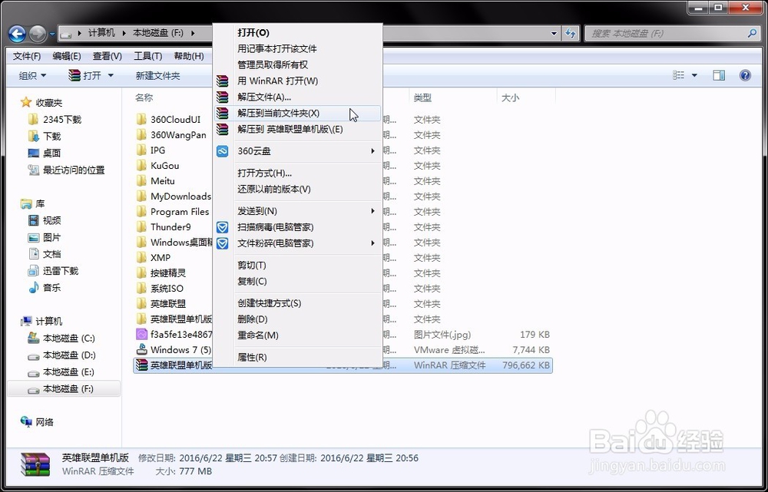Click the 新建文件夹 button

point(157,75)
